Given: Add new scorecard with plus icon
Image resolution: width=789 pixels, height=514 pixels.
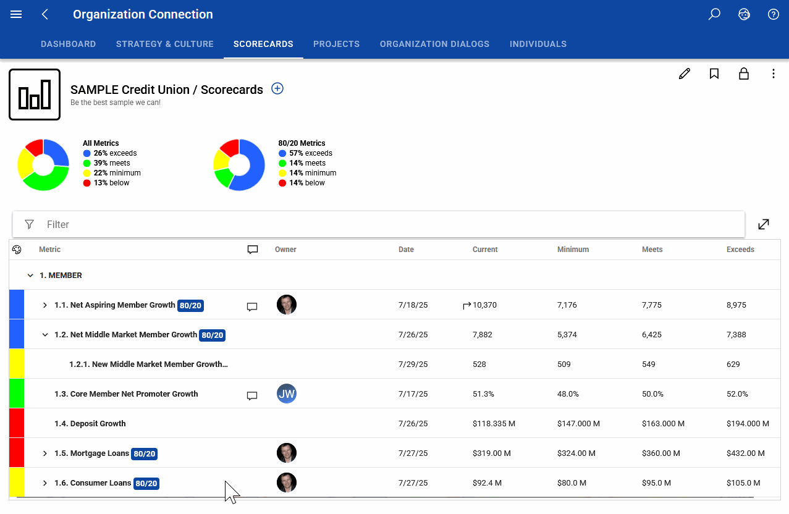Looking at the screenshot, I should 277,89.
